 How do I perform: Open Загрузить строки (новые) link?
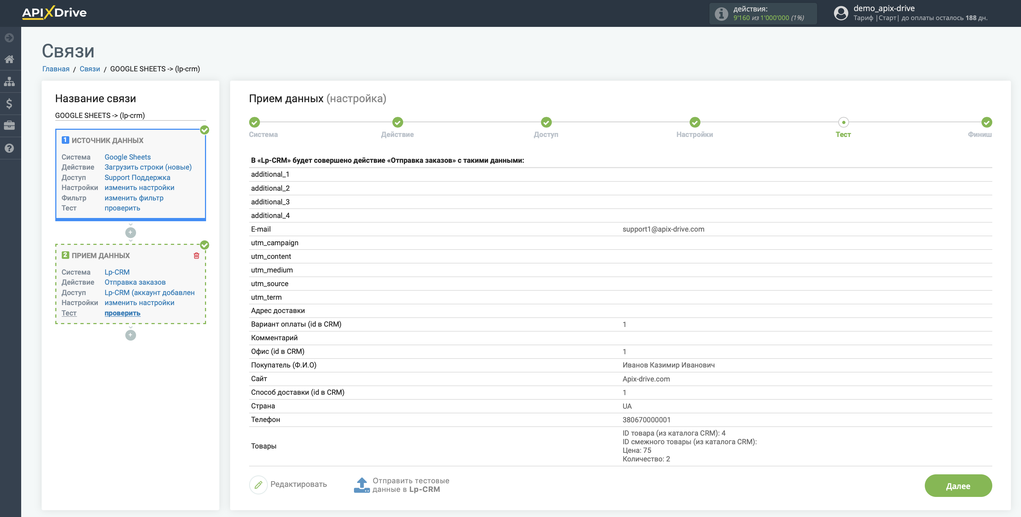(x=148, y=167)
